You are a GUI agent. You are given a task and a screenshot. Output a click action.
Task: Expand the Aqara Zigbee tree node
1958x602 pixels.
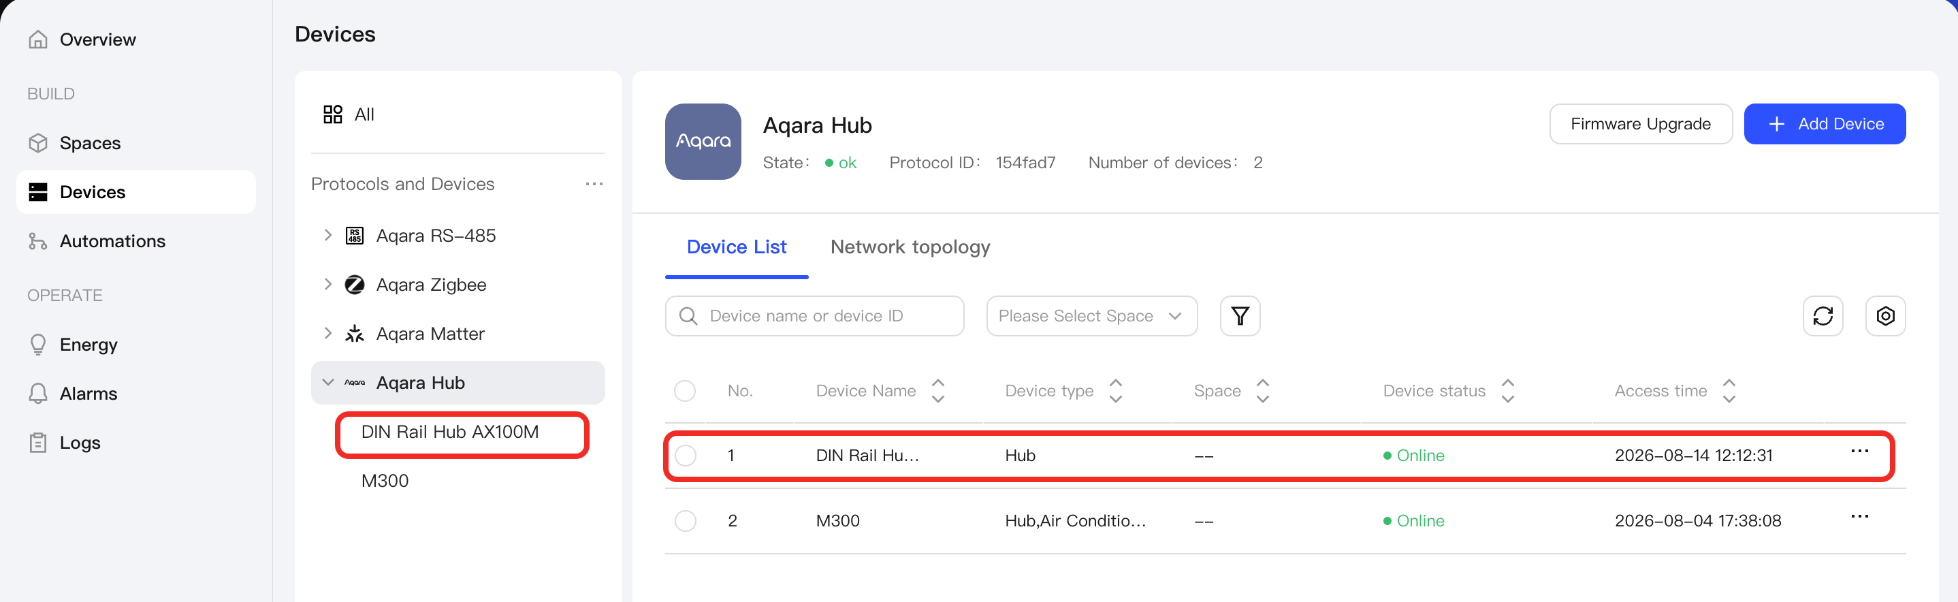click(327, 283)
